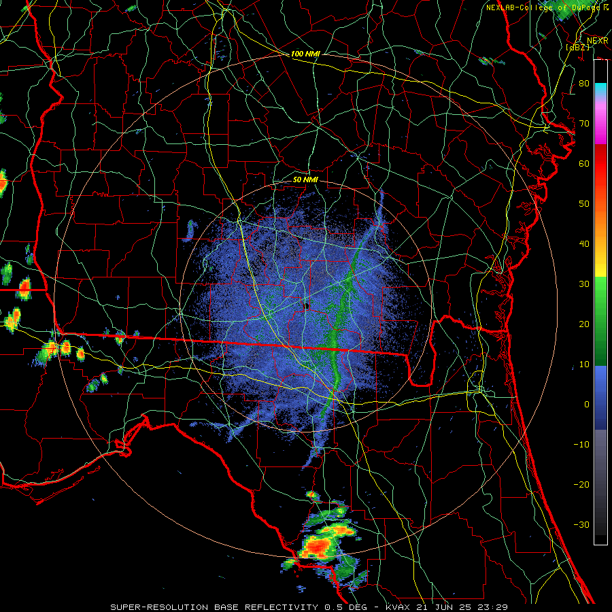
Task: Click the 70 value on the color scale
Action: tap(584, 123)
